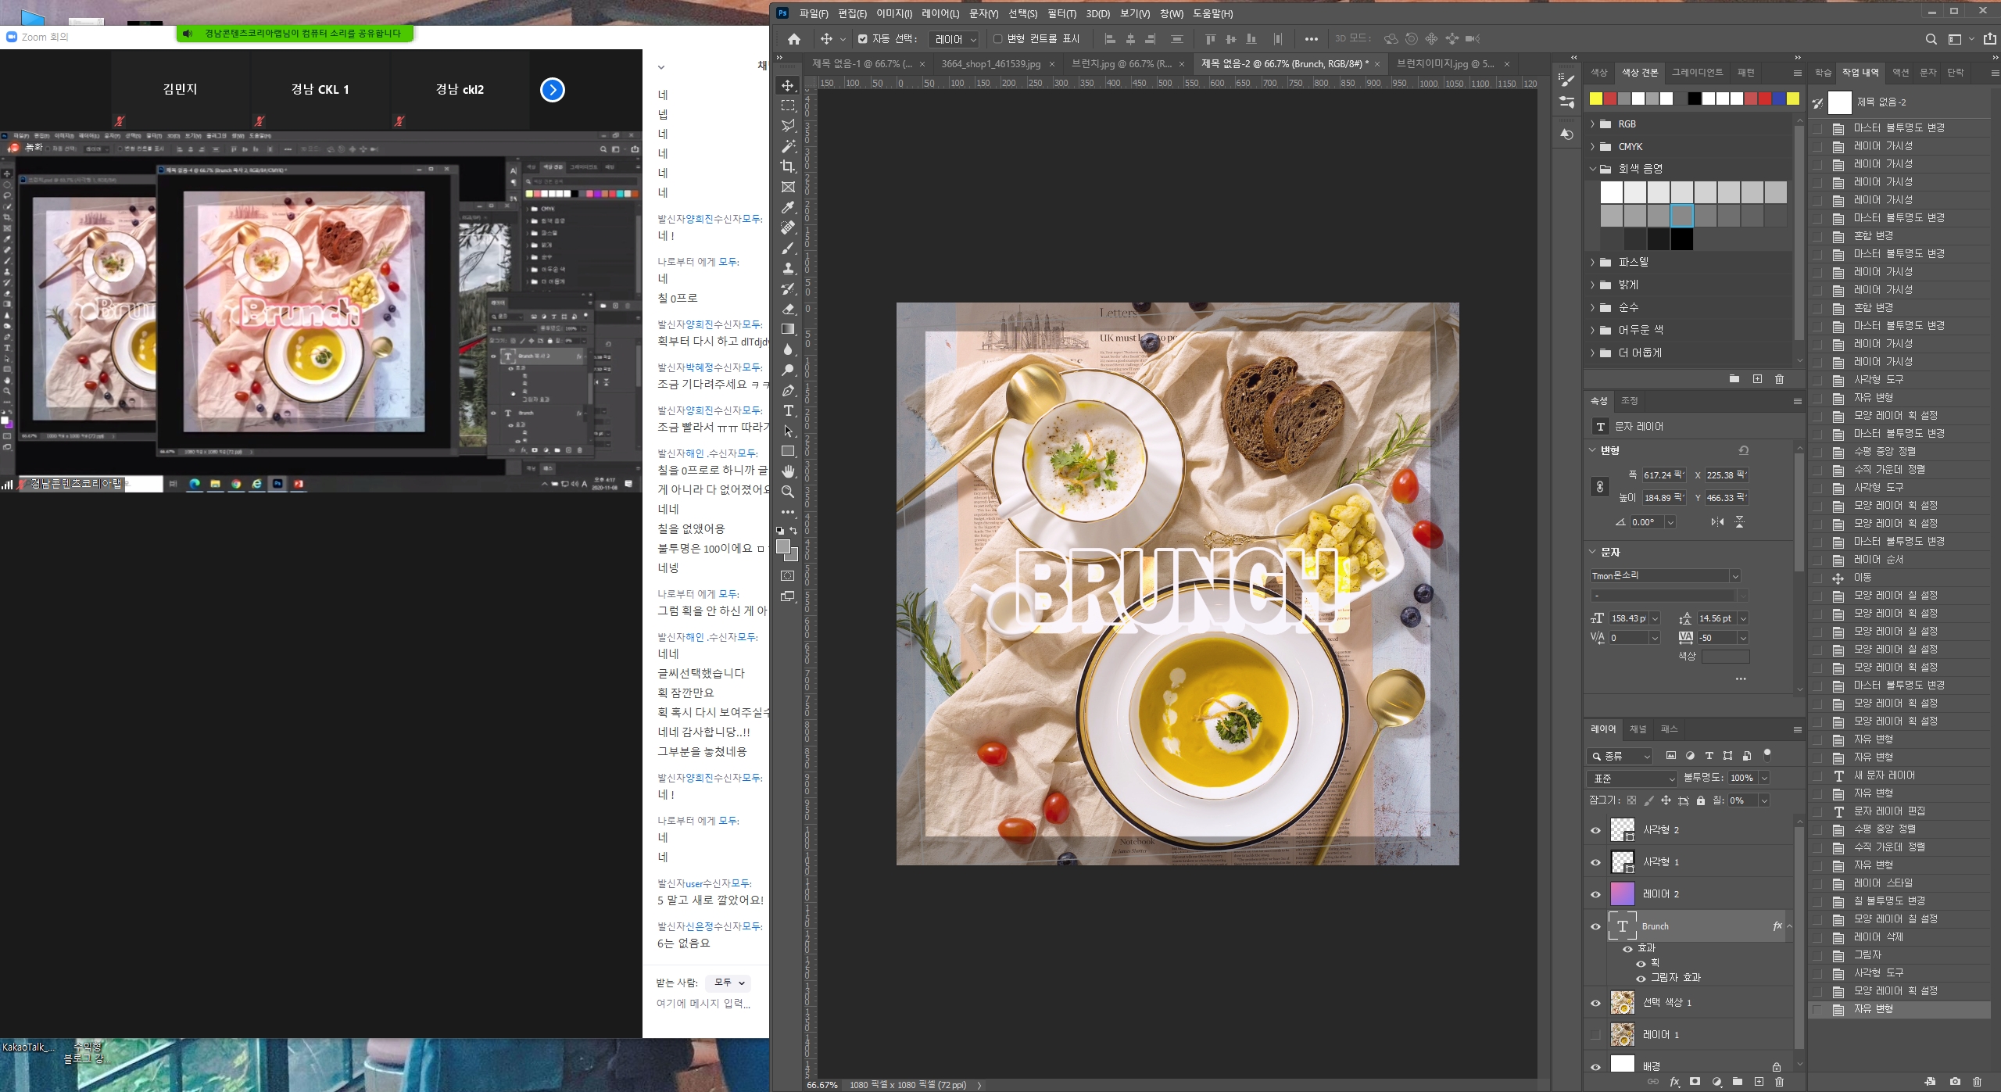Open the 이미지(I) menu

point(894,13)
